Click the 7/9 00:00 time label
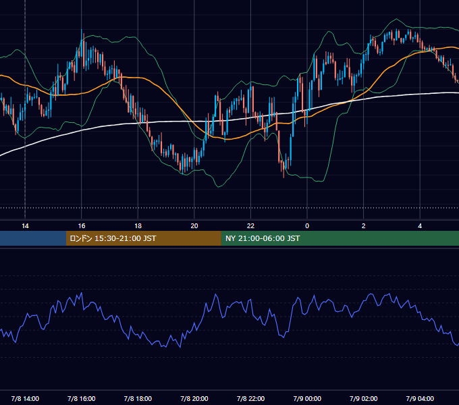The height and width of the screenshot is (405, 459). (x=307, y=398)
